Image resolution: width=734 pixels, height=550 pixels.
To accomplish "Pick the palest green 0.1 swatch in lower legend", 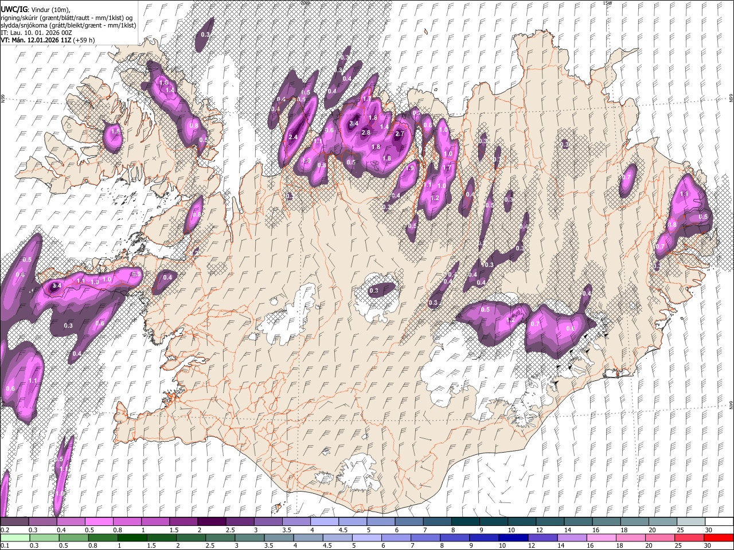I will point(15,537).
